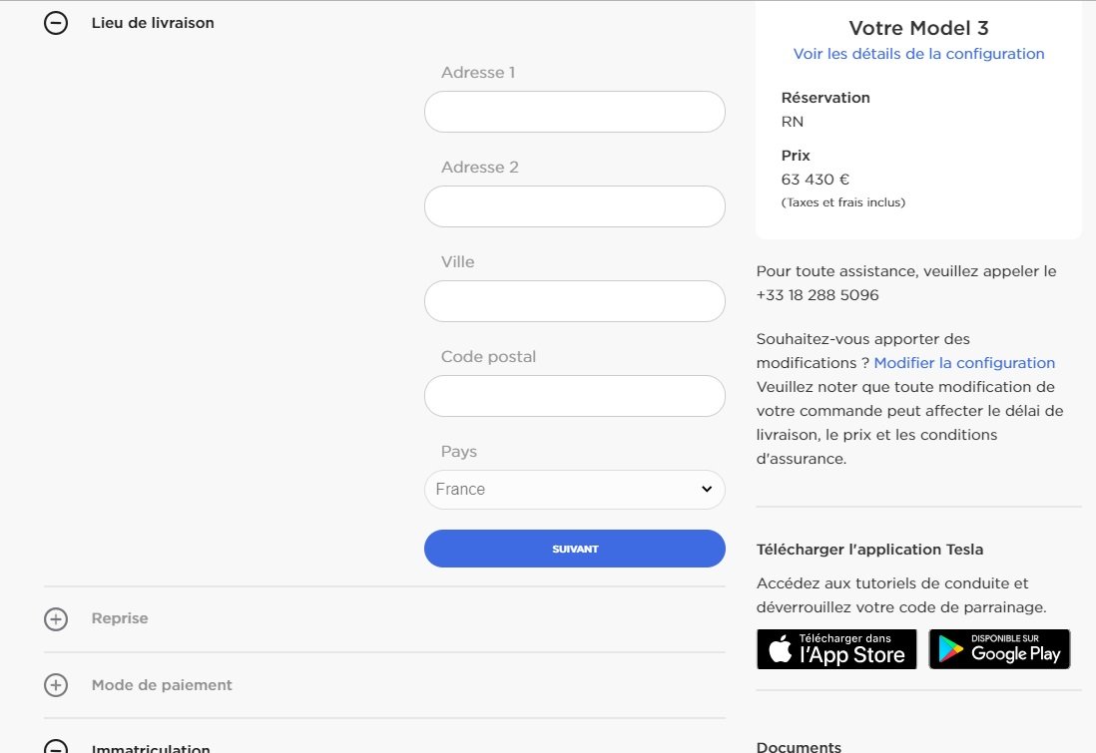Click the dropdown arrow in Pays field
The width and height of the screenshot is (1096, 753).
(x=707, y=490)
